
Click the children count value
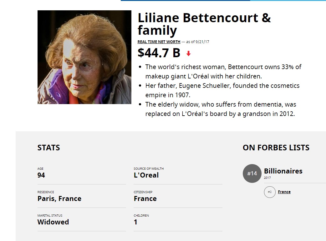(x=135, y=222)
